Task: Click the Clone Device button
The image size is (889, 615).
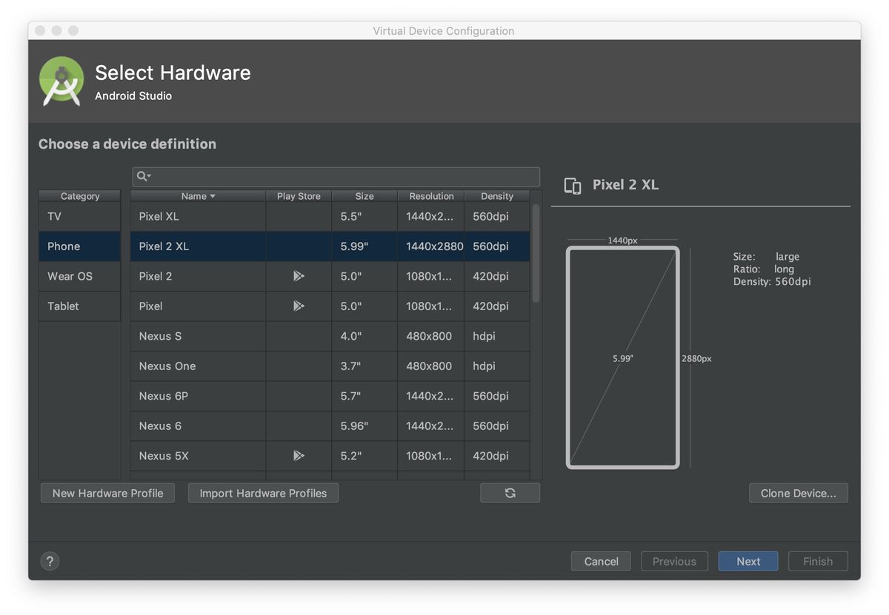Action: click(799, 493)
